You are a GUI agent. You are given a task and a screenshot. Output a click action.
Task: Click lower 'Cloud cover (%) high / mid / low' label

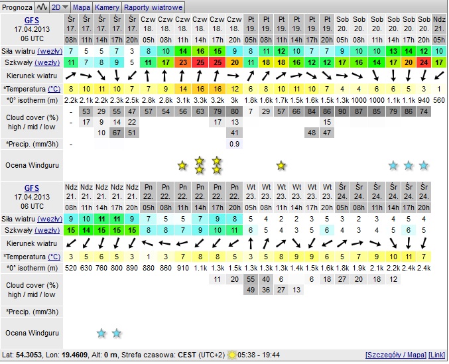click(32, 290)
